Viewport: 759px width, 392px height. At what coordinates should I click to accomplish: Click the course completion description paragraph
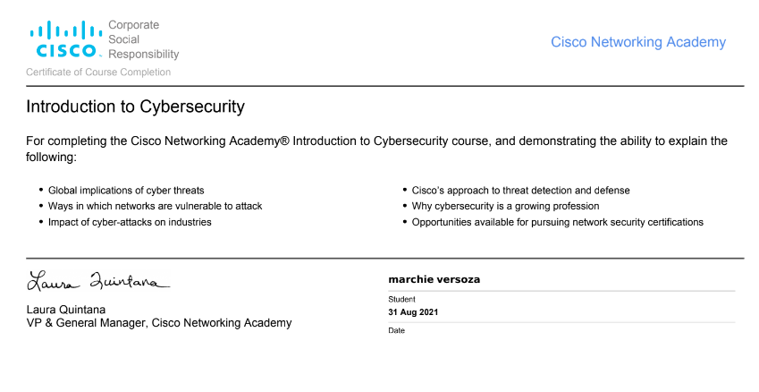point(375,149)
